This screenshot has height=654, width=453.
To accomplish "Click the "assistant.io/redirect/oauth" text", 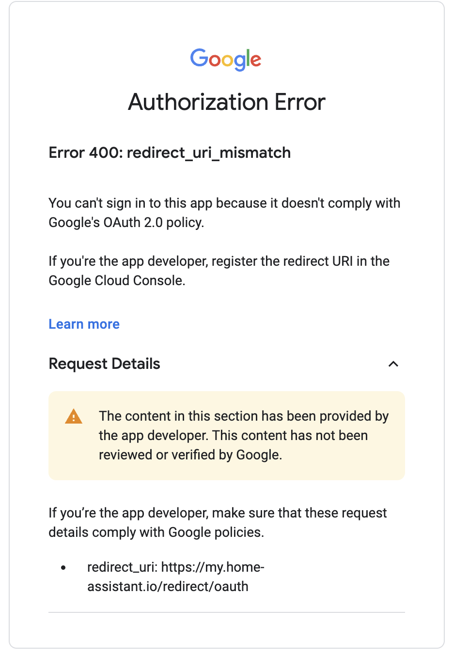I will (168, 586).
